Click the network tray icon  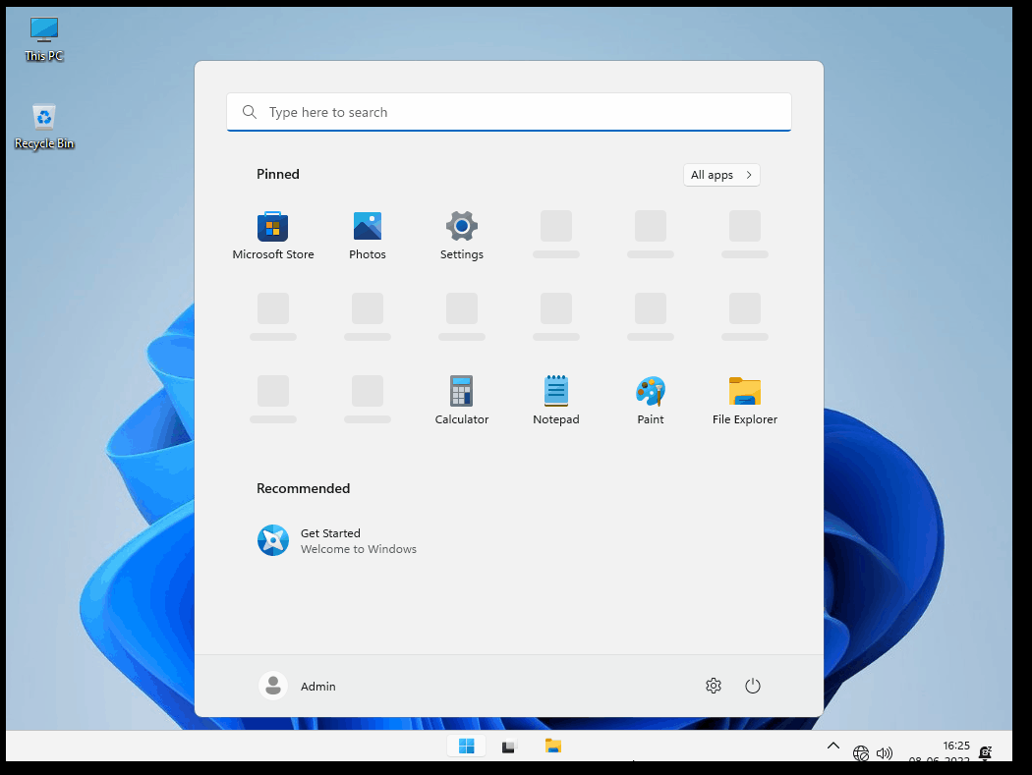(860, 752)
